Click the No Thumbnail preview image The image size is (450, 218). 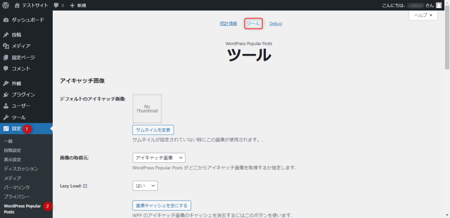pyautogui.click(x=147, y=109)
